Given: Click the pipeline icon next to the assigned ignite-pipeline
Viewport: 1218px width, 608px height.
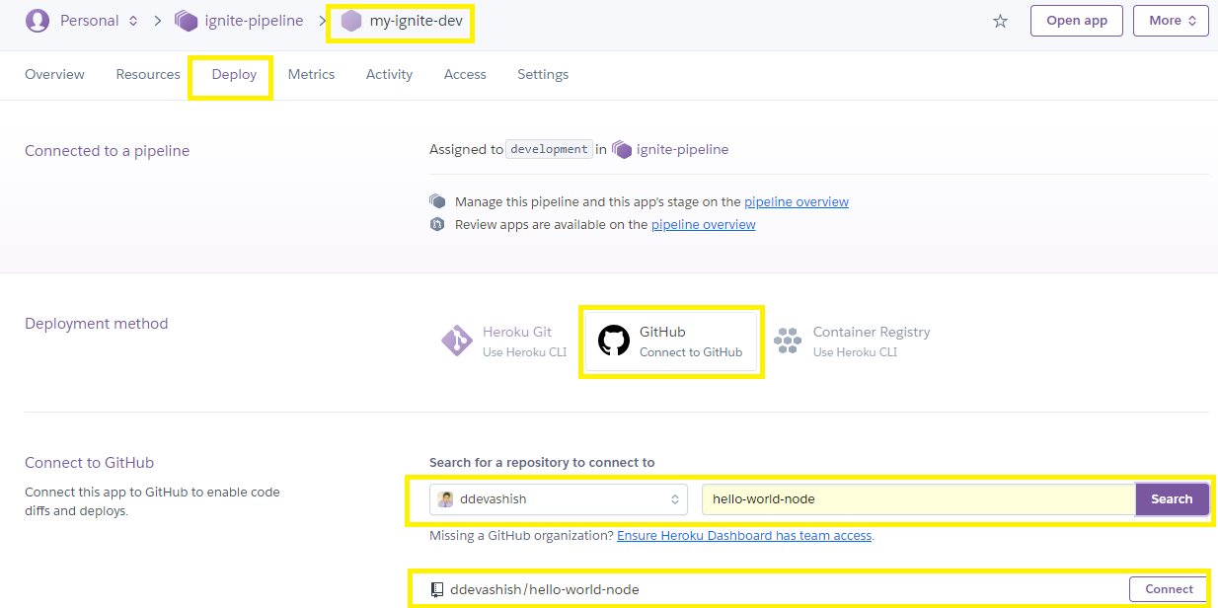Looking at the screenshot, I should click(x=622, y=149).
